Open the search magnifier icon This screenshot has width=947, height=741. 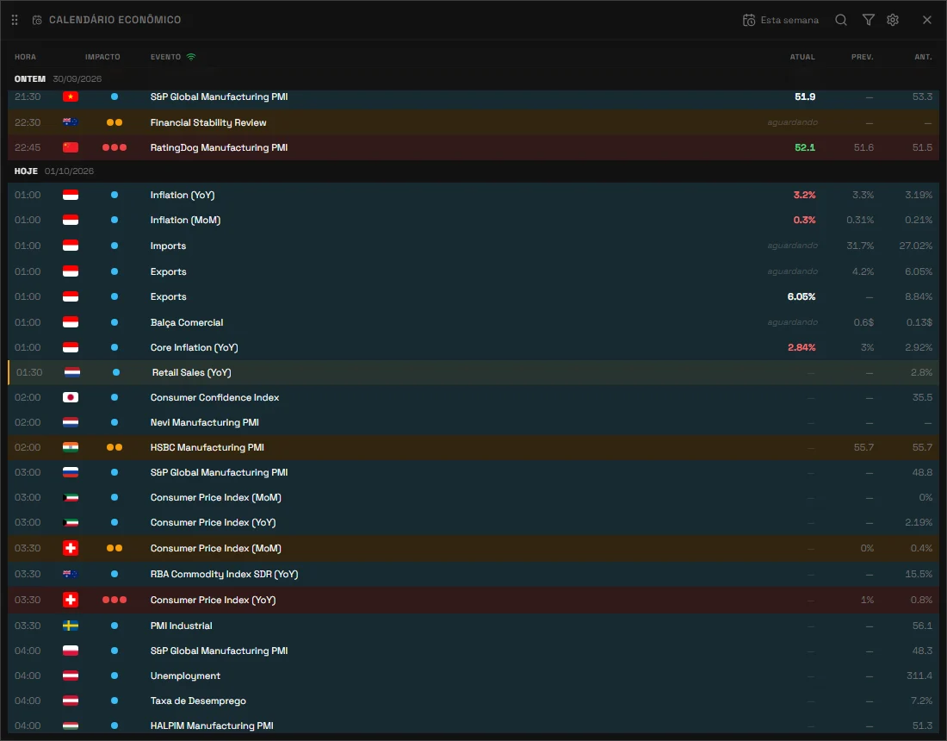pos(841,20)
